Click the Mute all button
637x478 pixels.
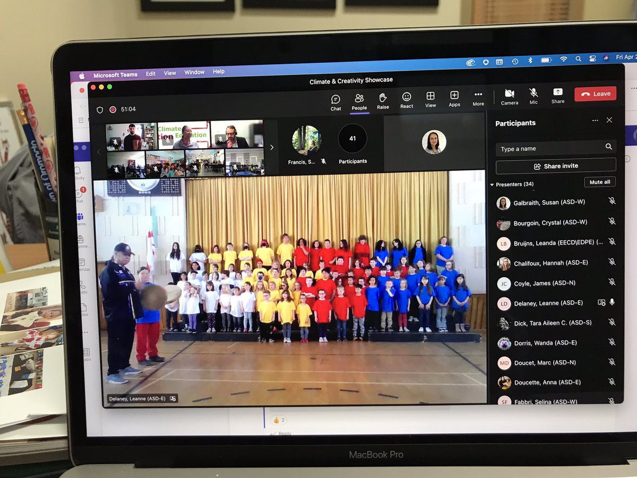(x=600, y=182)
